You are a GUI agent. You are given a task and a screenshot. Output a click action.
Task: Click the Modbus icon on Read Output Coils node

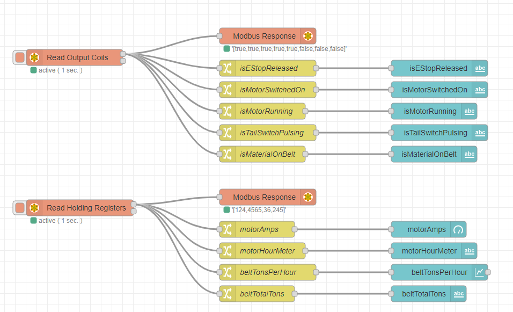34,57
